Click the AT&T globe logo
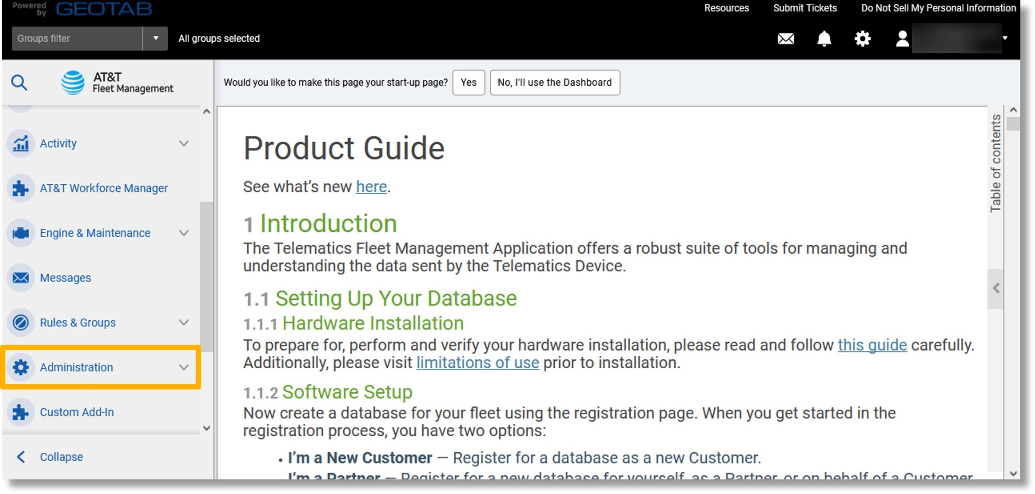Viewport: 1035px width, 494px height. click(x=73, y=82)
